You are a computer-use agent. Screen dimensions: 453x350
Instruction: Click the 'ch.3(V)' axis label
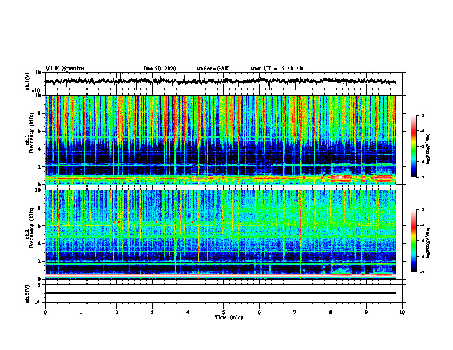click(x=27, y=293)
